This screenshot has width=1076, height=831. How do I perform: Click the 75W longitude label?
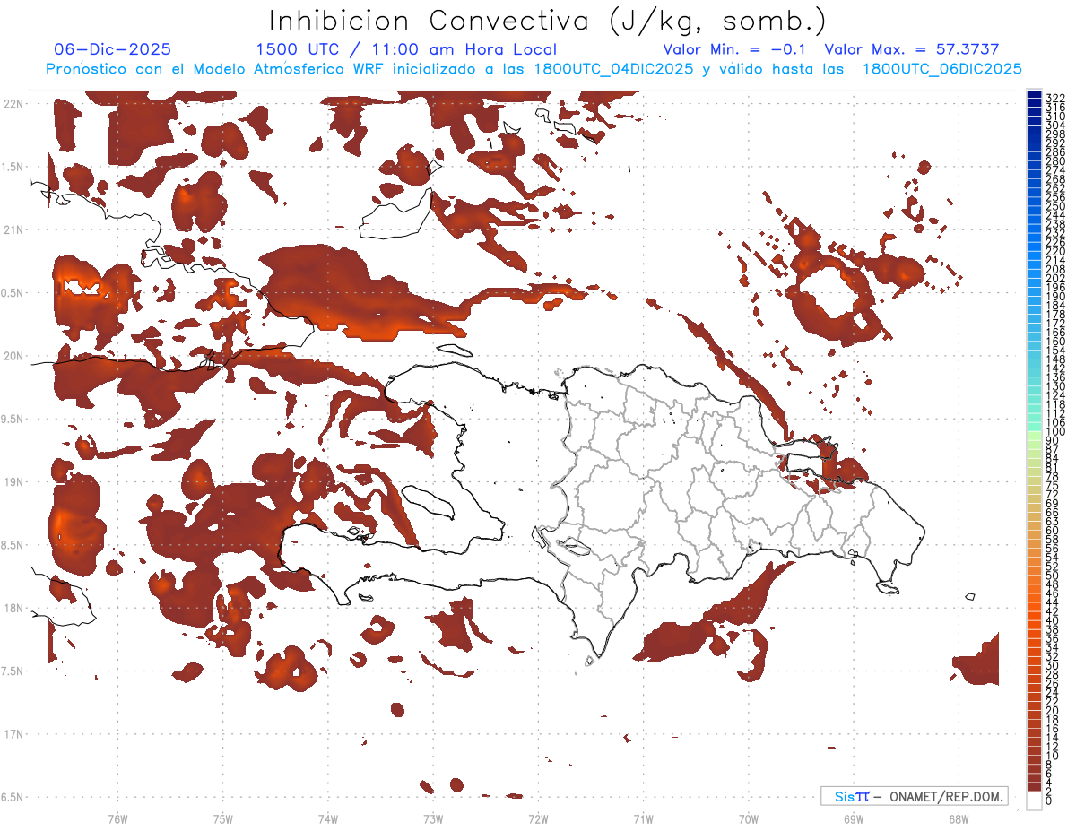(222, 818)
